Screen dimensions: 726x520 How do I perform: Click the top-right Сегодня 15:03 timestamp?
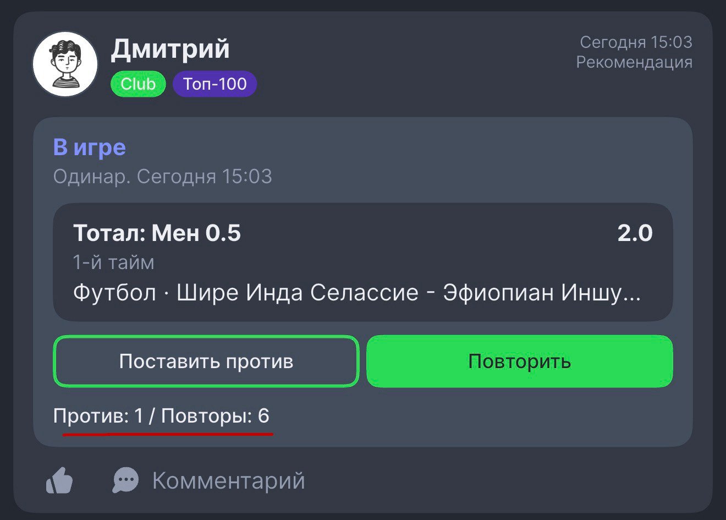click(x=636, y=42)
